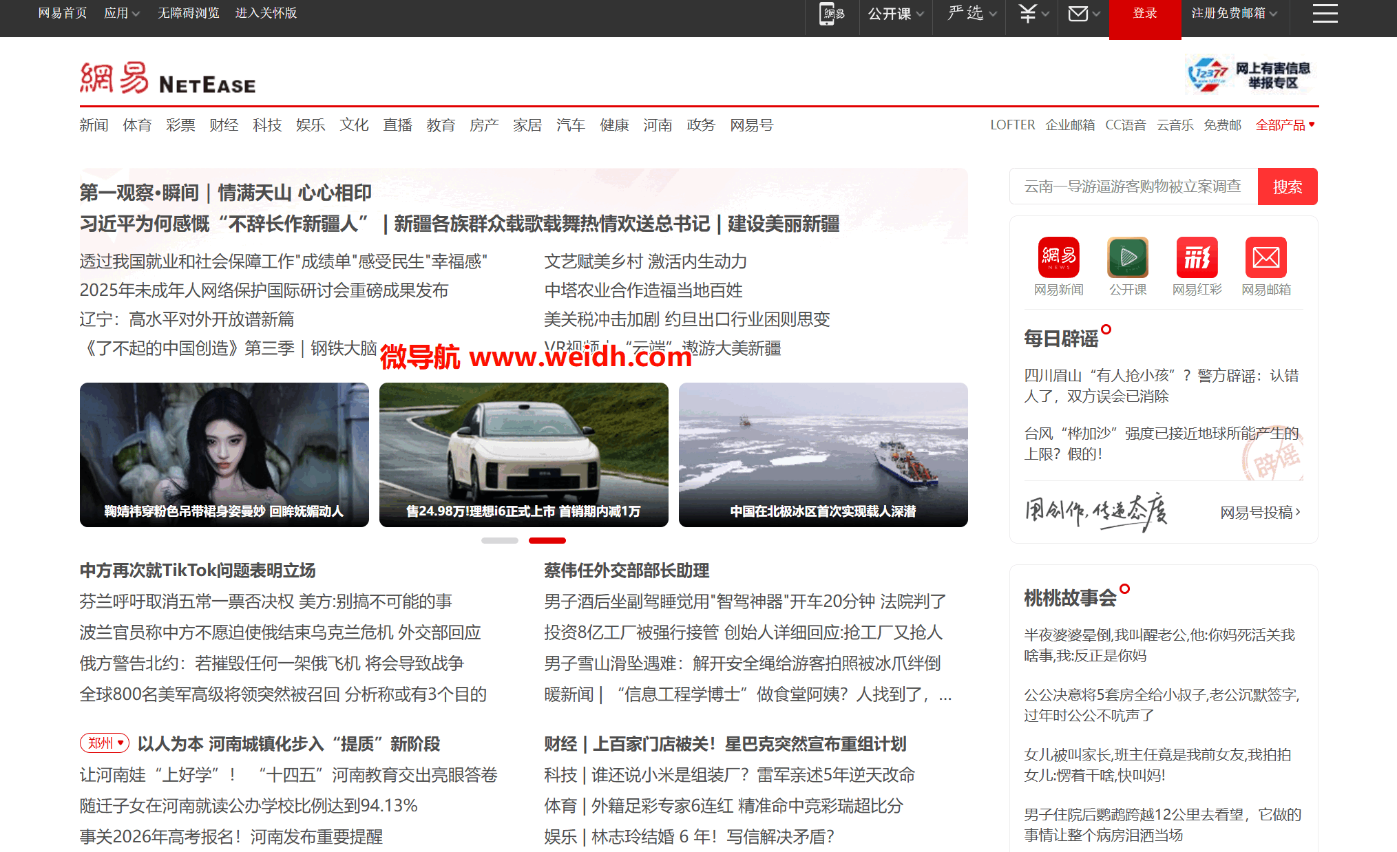Open story 半夜婆婆晕倒,我叫醒老公
The width and height of the screenshot is (1397, 852).
tap(1159, 645)
